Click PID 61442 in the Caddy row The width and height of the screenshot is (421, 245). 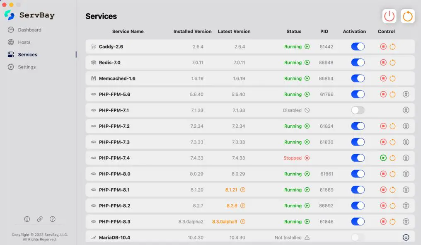327,46
